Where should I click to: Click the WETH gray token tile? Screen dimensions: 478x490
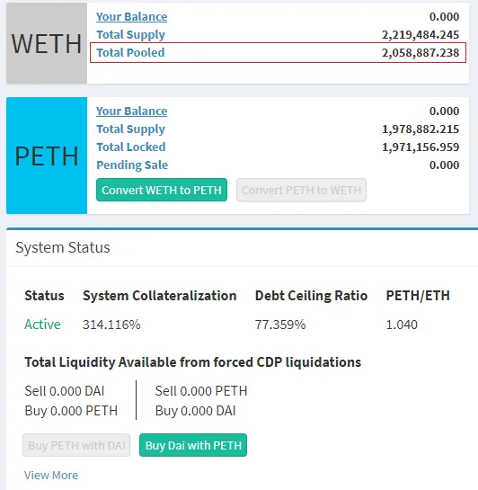tap(47, 43)
